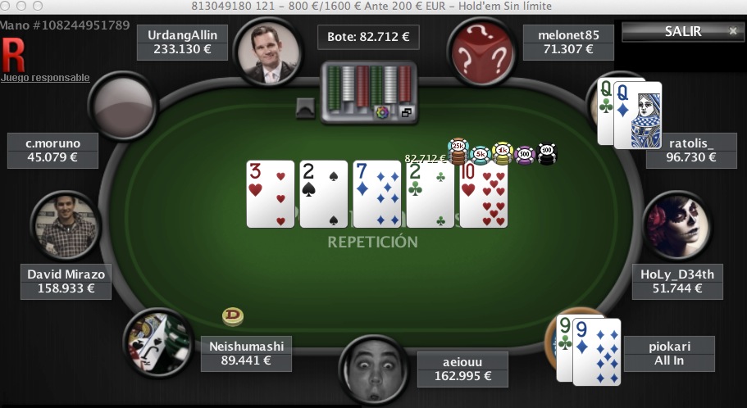Screen dimensions: 747x408
Task: Click the black 100 chip in the pot
Action: (547, 154)
